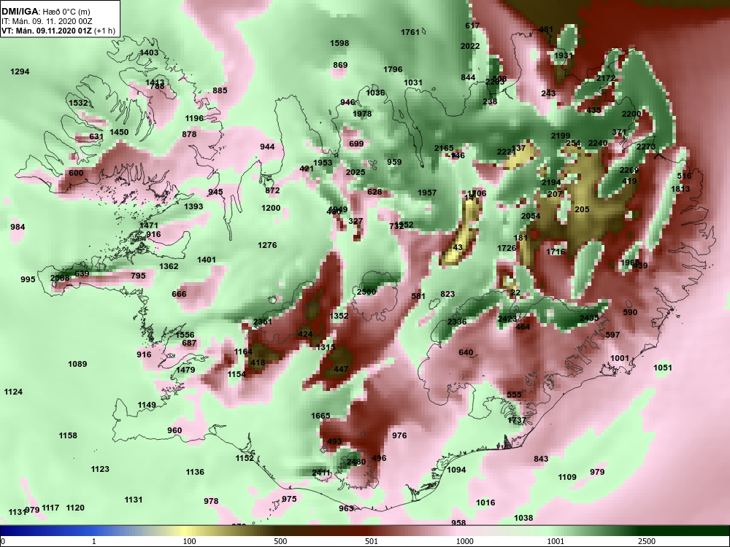This screenshot has height=547, width=730.
Task: Click the map value 1094
Action: (456, 470)
